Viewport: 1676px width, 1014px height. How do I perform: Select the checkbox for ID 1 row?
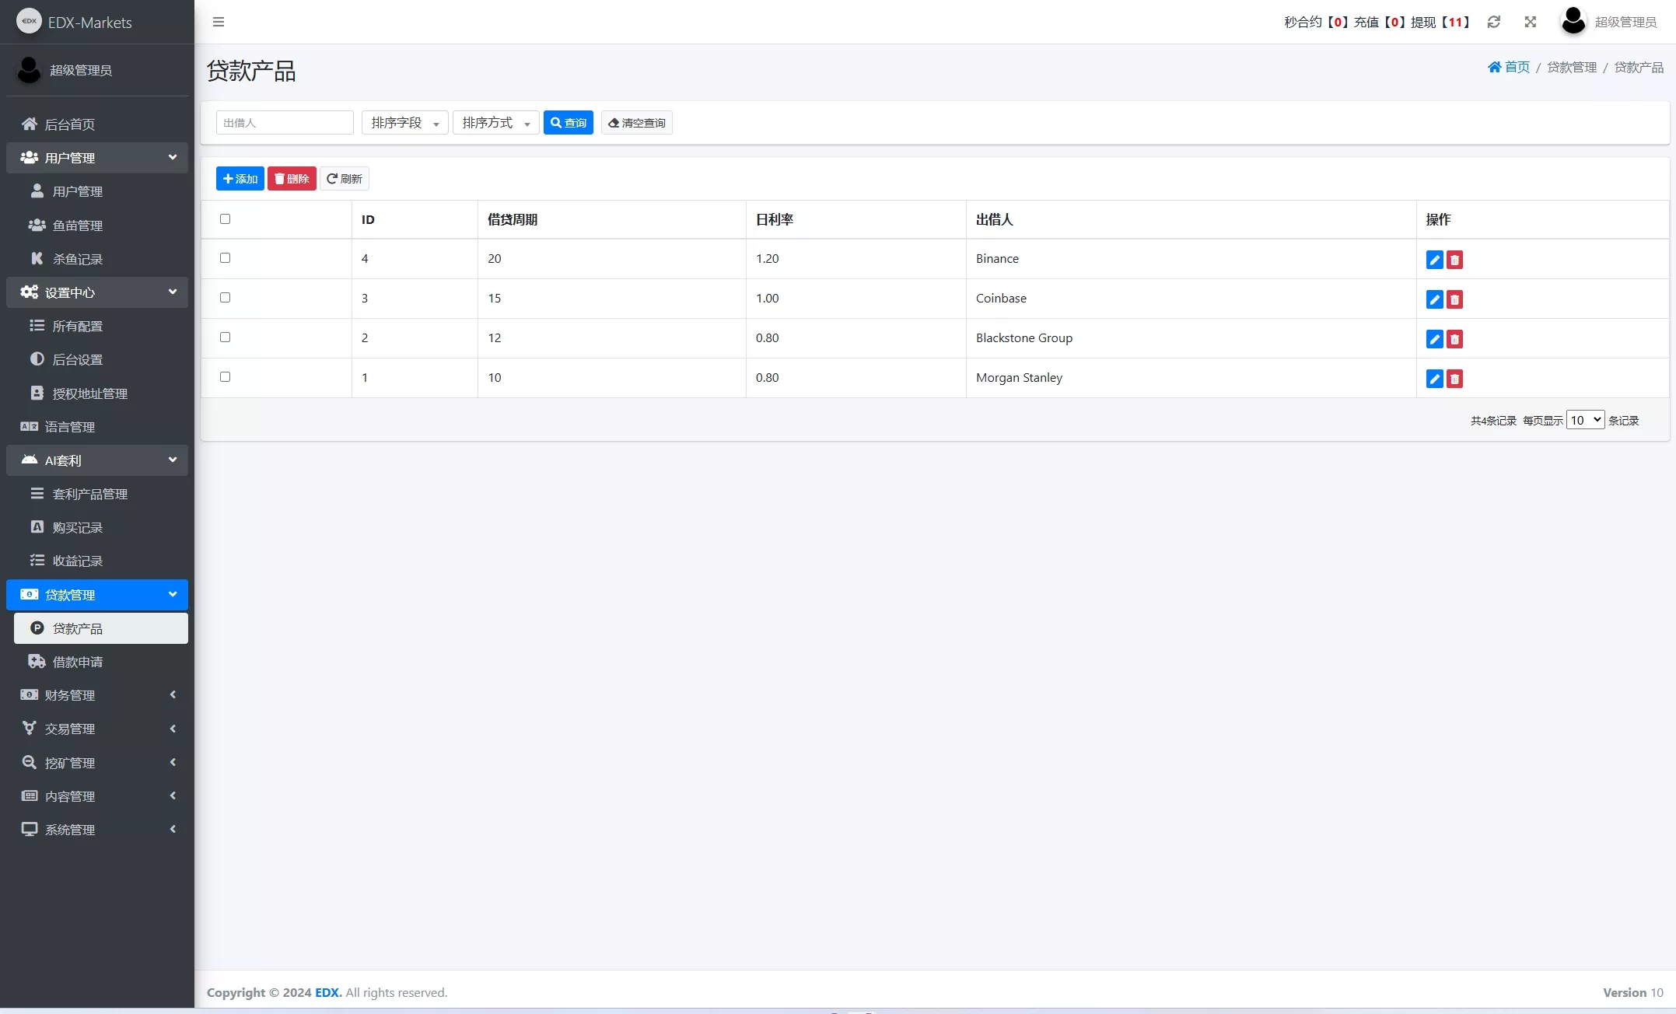[x=226, y=376]
